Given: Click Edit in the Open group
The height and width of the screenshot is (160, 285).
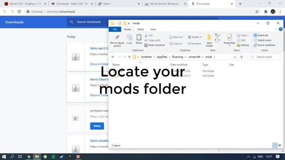Looking at the screenshot, I should pos(241,40).
